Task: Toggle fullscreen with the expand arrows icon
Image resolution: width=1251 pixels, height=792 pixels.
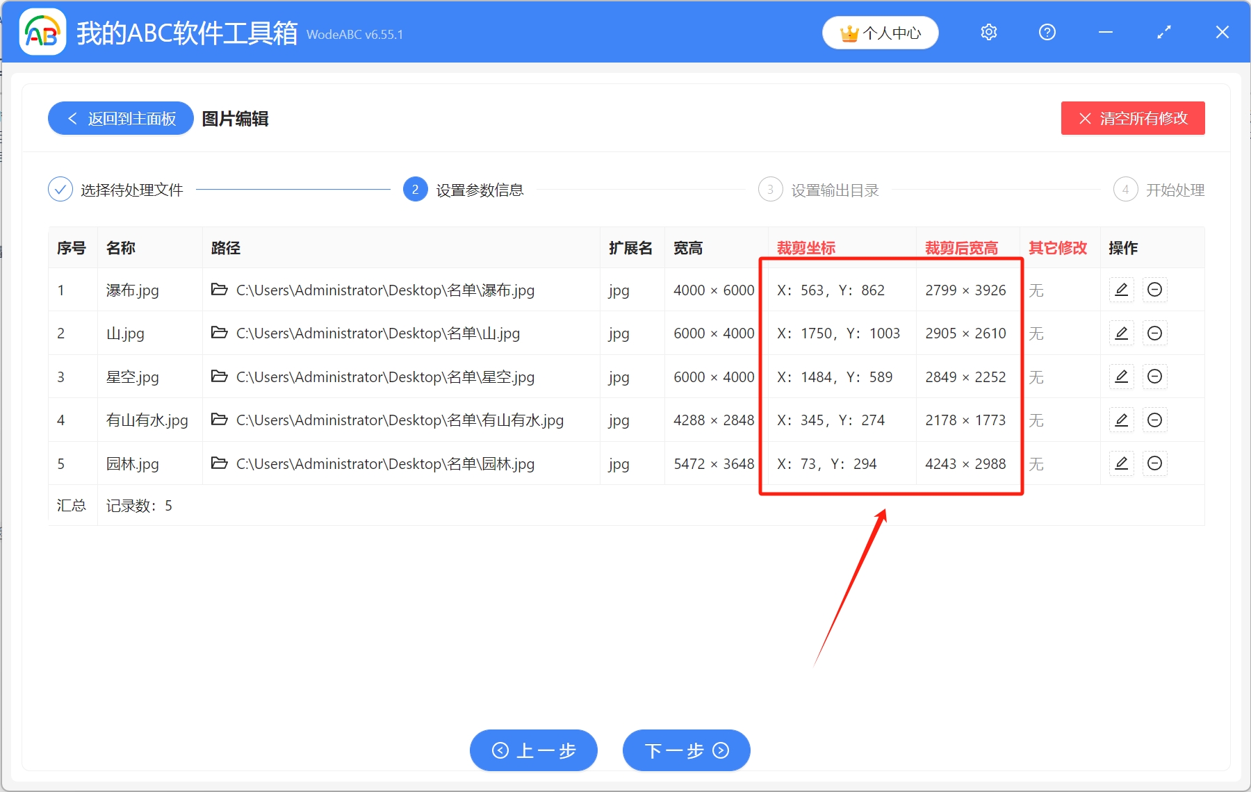Action: coord(1164,32)
